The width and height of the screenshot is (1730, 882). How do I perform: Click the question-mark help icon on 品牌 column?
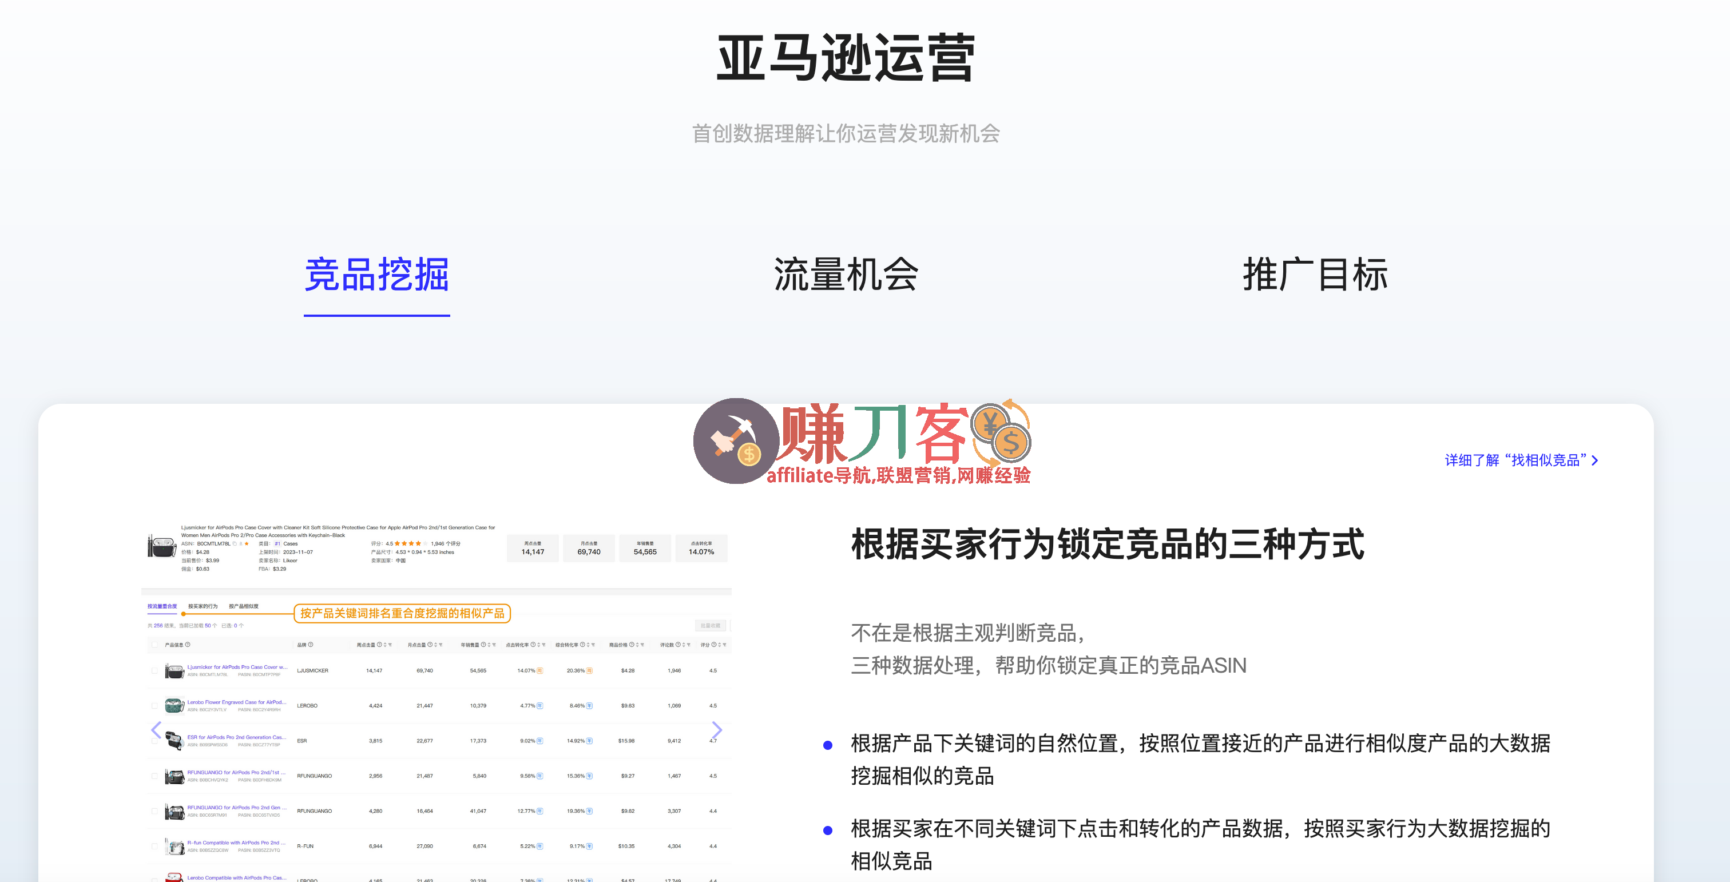311,645
